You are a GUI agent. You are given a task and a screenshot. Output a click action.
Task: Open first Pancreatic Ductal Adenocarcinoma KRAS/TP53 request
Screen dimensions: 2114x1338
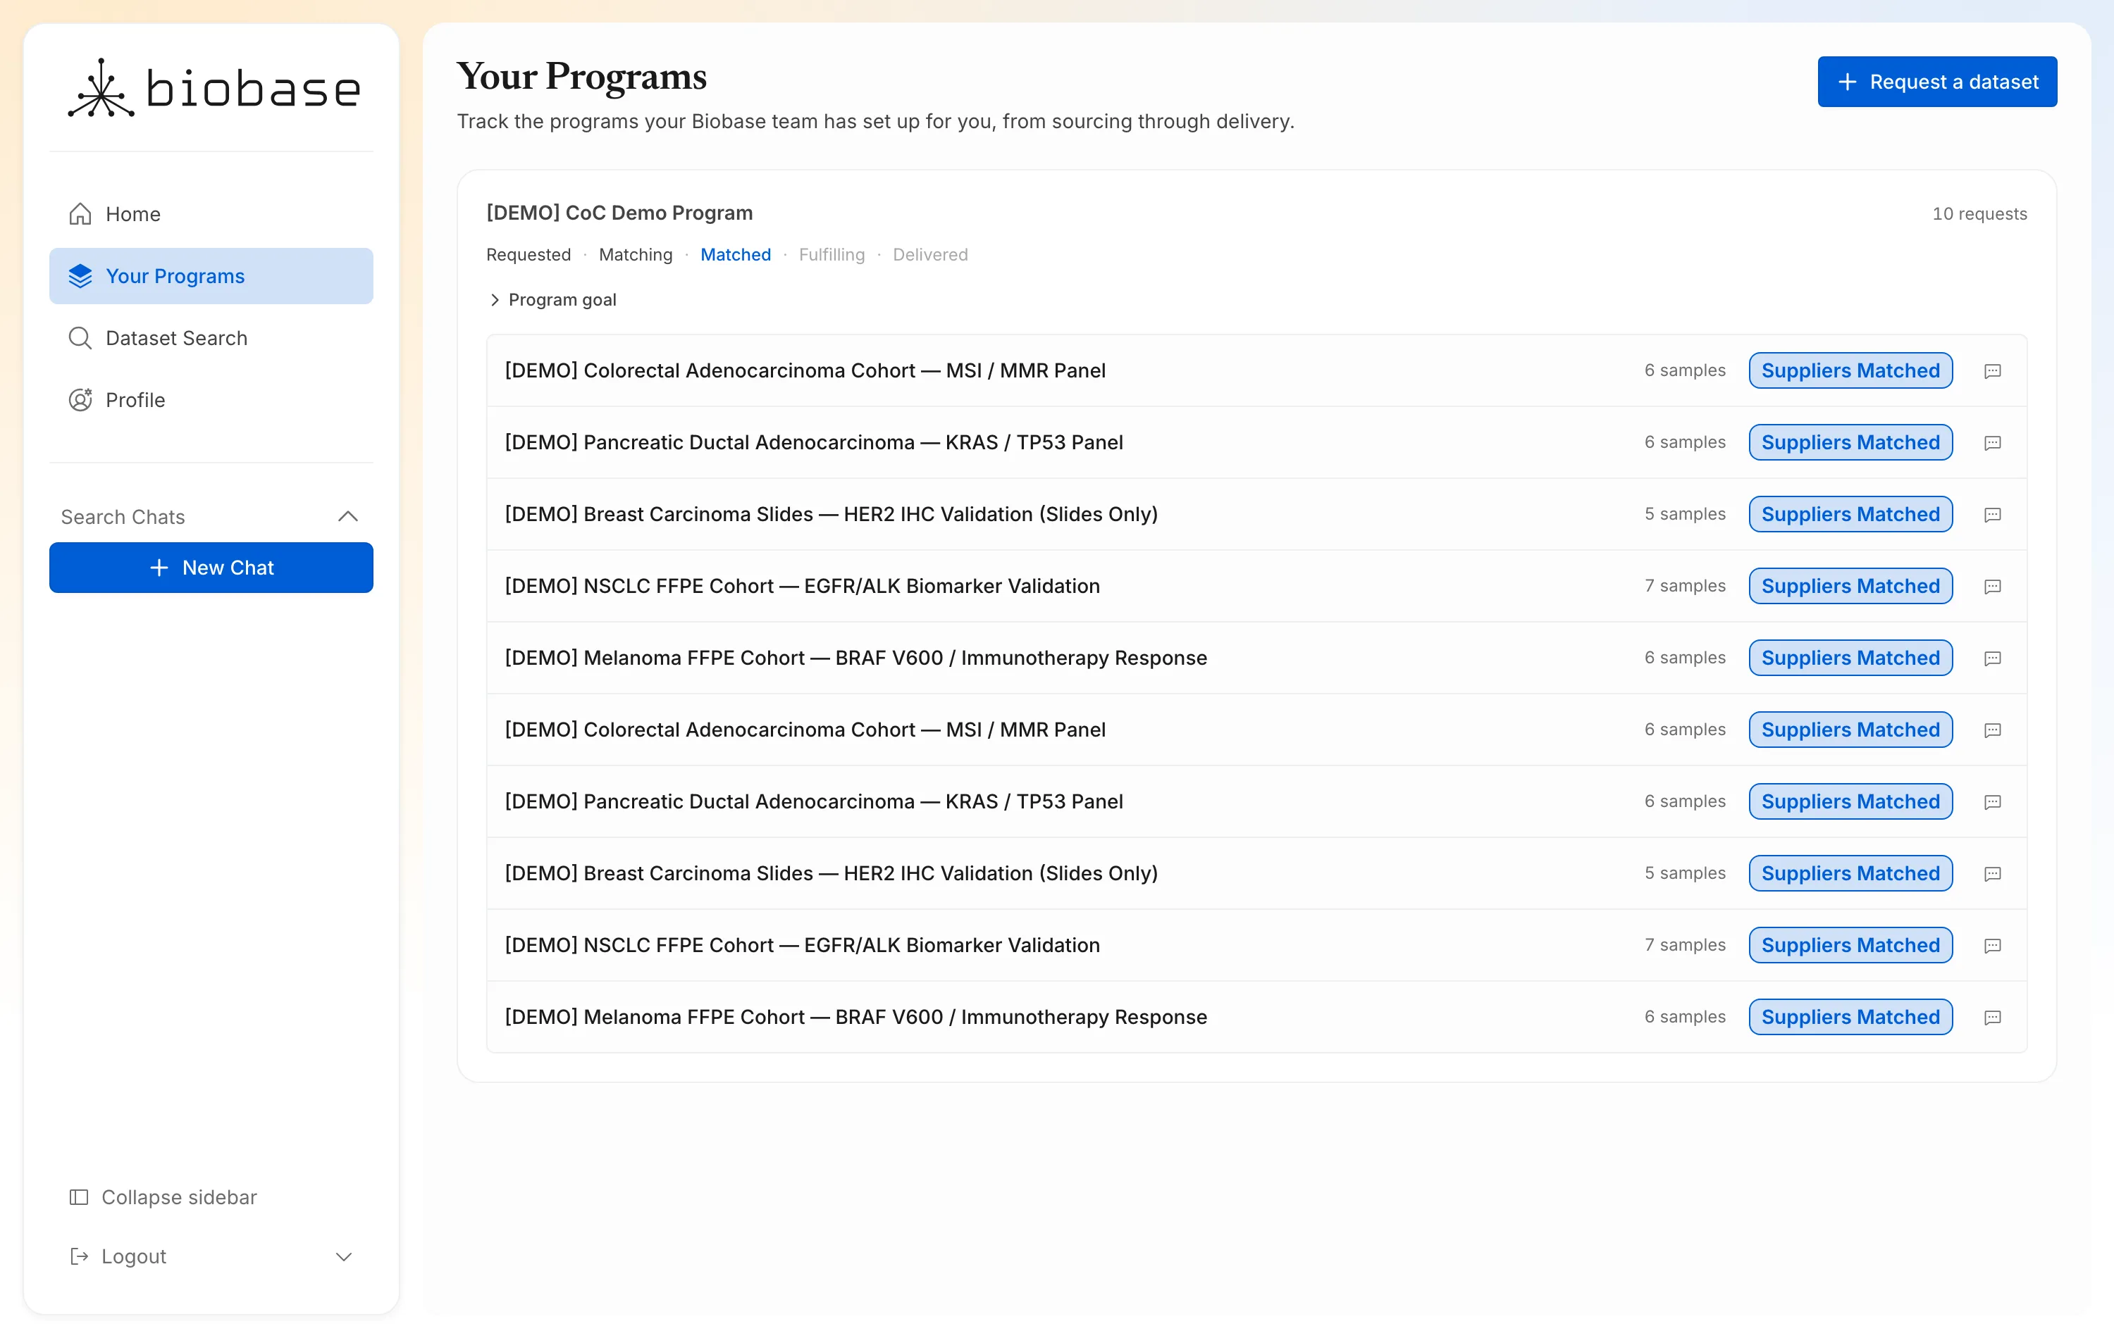tap(1256, 442)
